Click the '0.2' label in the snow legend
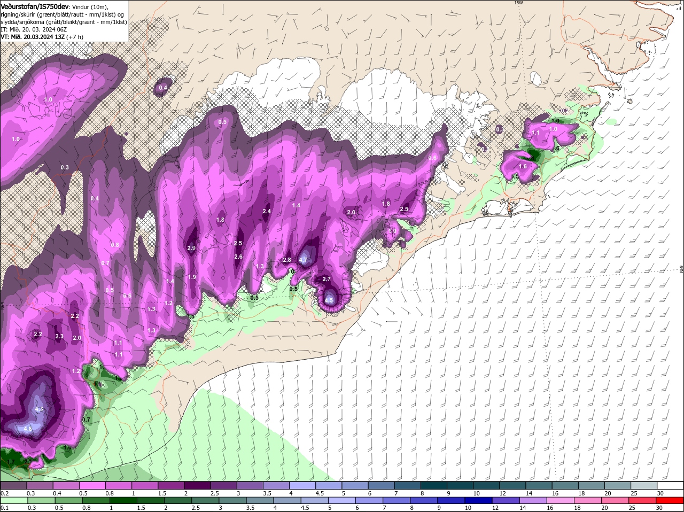 tap(4, 493)
